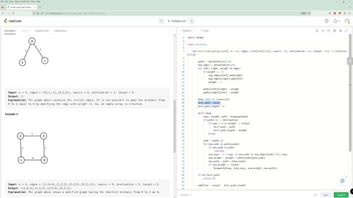Click the first red extension icon
This screenshot has height=198, width=353.
335,13
